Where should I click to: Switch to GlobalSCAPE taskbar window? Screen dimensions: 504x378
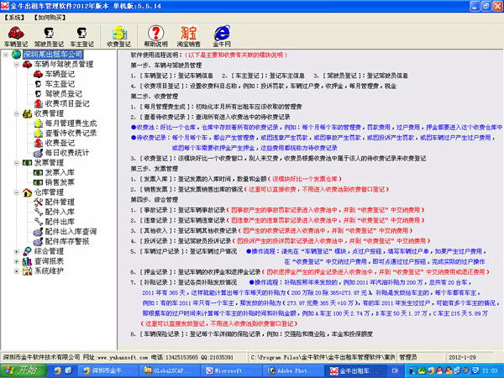point(170,370)
